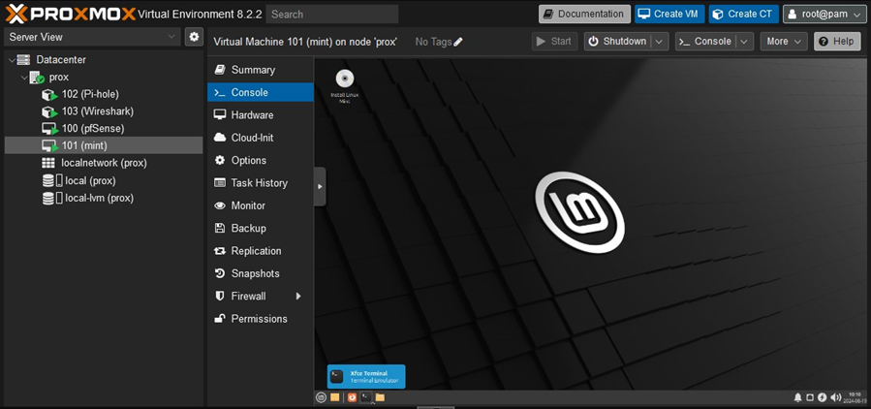Open the Mint start menu icon
871x409 pixels.
tap(322, 397)
